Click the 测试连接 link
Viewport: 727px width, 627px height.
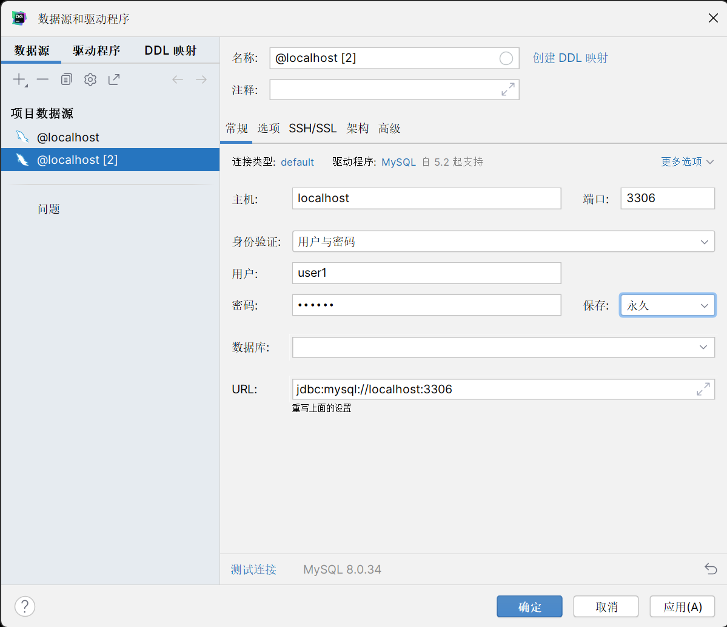pyautogui.click(x=253, y=569)
